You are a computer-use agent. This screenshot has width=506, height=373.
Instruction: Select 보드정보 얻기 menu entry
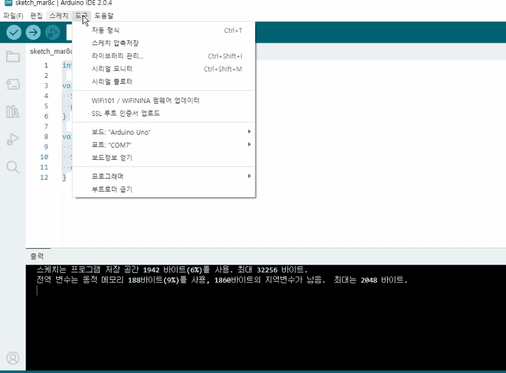pos(164,158)
